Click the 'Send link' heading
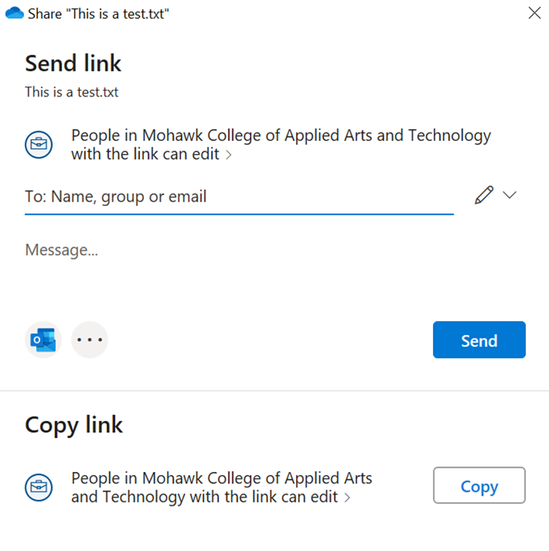Screen dimensions: 549x551 pyautogui.click(x=73, y=63)
